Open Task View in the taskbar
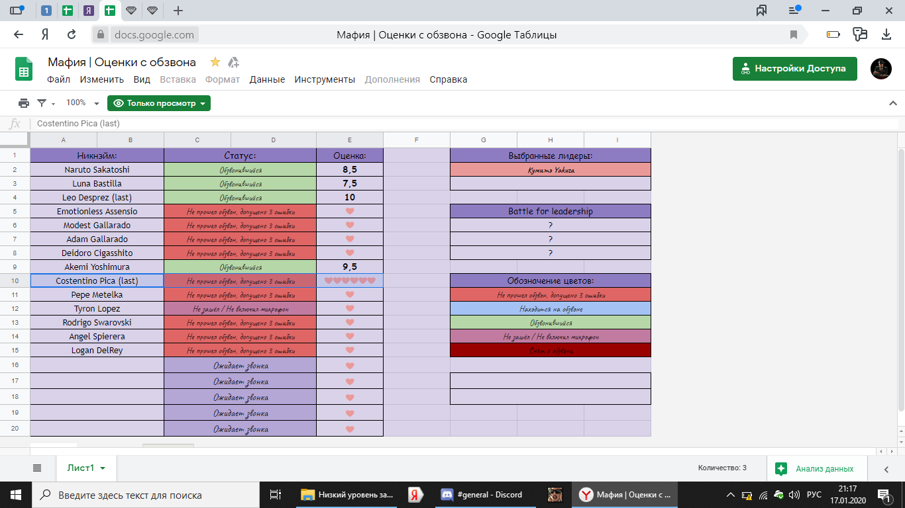This screenshot has height=508, width=905. (276, 495)
